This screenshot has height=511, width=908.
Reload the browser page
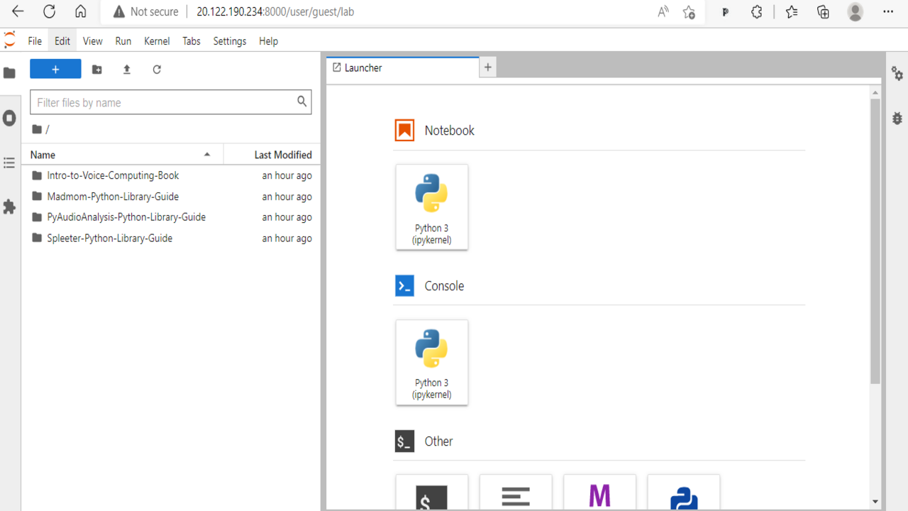tap(49, 11)
